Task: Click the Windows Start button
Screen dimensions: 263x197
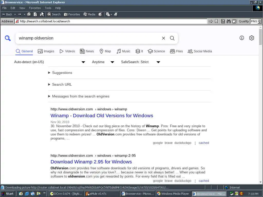Action: [x=7, y=194]
